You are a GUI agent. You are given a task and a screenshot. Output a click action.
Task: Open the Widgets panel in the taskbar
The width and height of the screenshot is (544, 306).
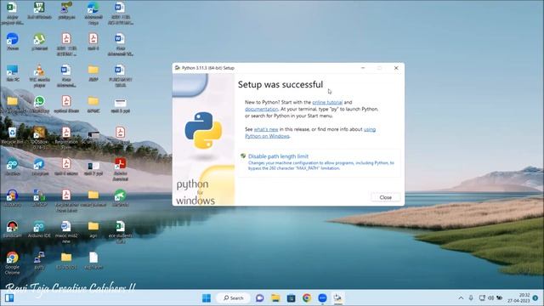point(9,298)
